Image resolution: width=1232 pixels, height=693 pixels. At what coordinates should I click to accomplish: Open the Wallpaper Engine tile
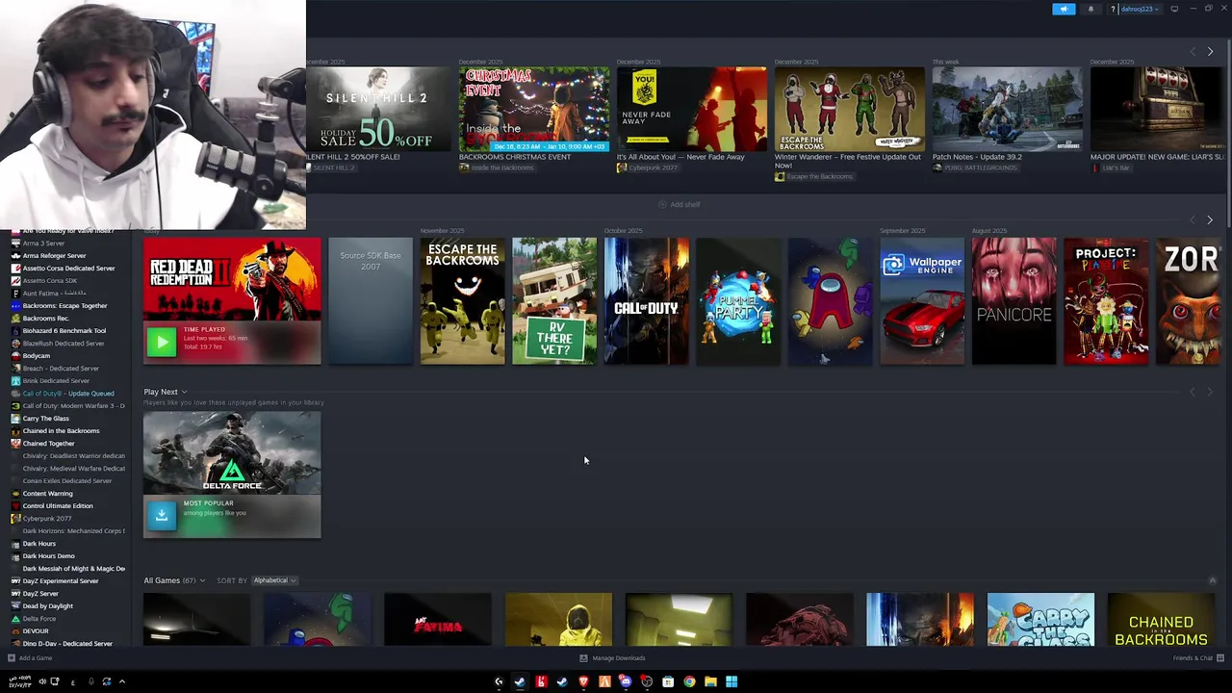point(922,301)
